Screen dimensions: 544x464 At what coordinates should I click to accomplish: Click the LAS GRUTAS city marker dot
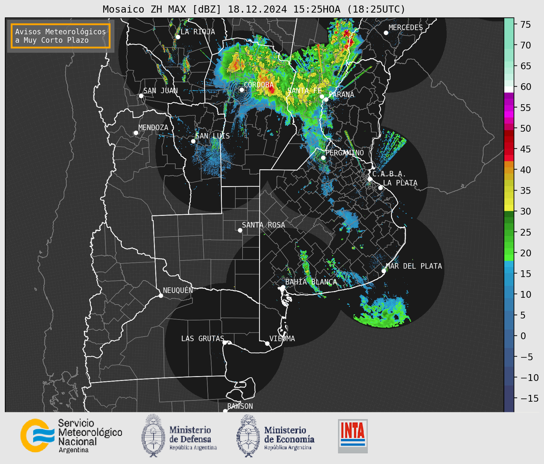pyautogui.click(x=225, y=343)
